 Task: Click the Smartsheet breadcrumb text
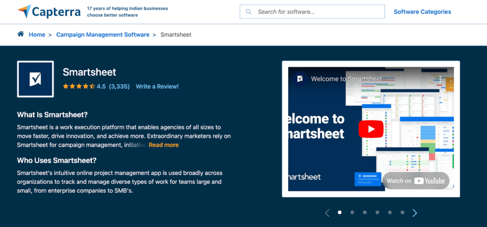pos(176,35)
